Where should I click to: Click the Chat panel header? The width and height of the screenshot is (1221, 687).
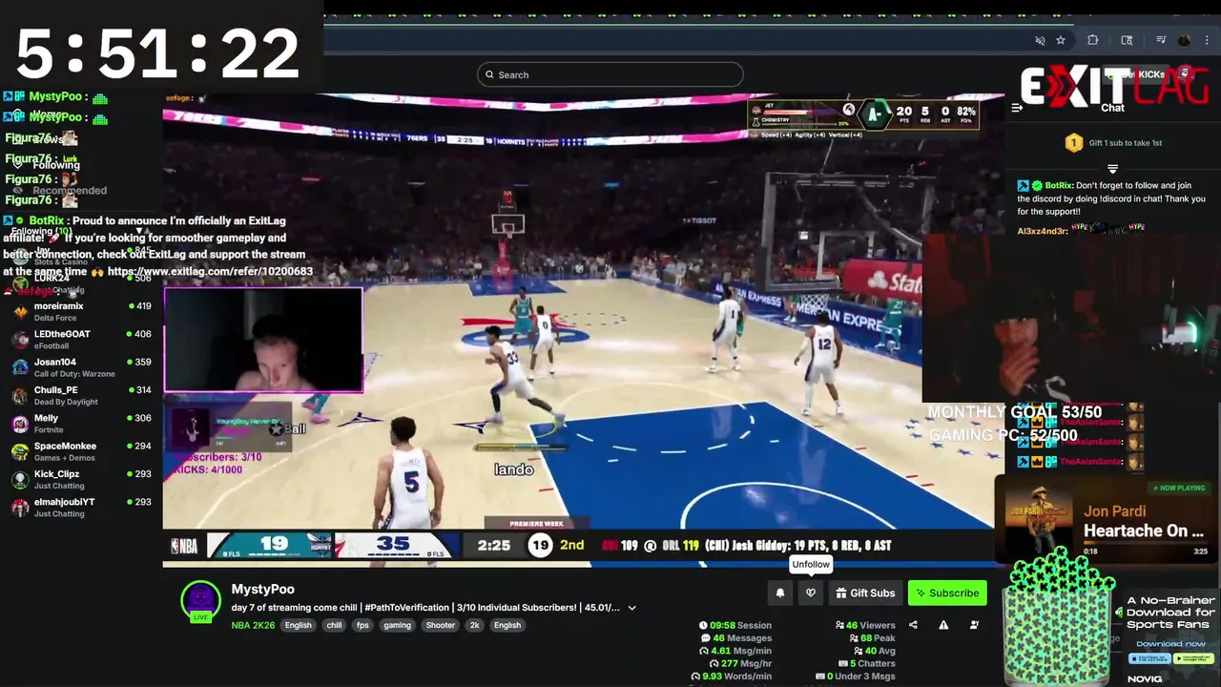pyautogui.click(x=1112, y=108)
